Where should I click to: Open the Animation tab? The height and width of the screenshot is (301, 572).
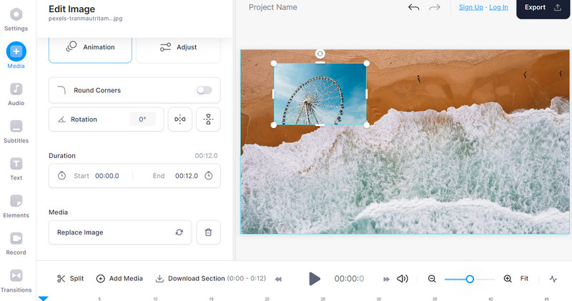[90, 47]
